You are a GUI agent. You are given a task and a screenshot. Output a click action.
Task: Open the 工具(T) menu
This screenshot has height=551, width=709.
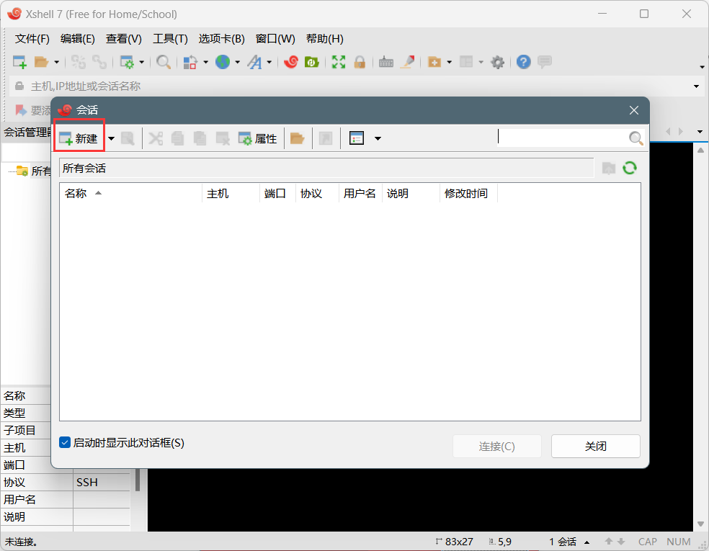(170, 39)
